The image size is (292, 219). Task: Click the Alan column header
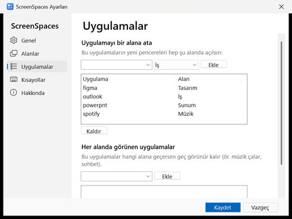tap(209, 79)
